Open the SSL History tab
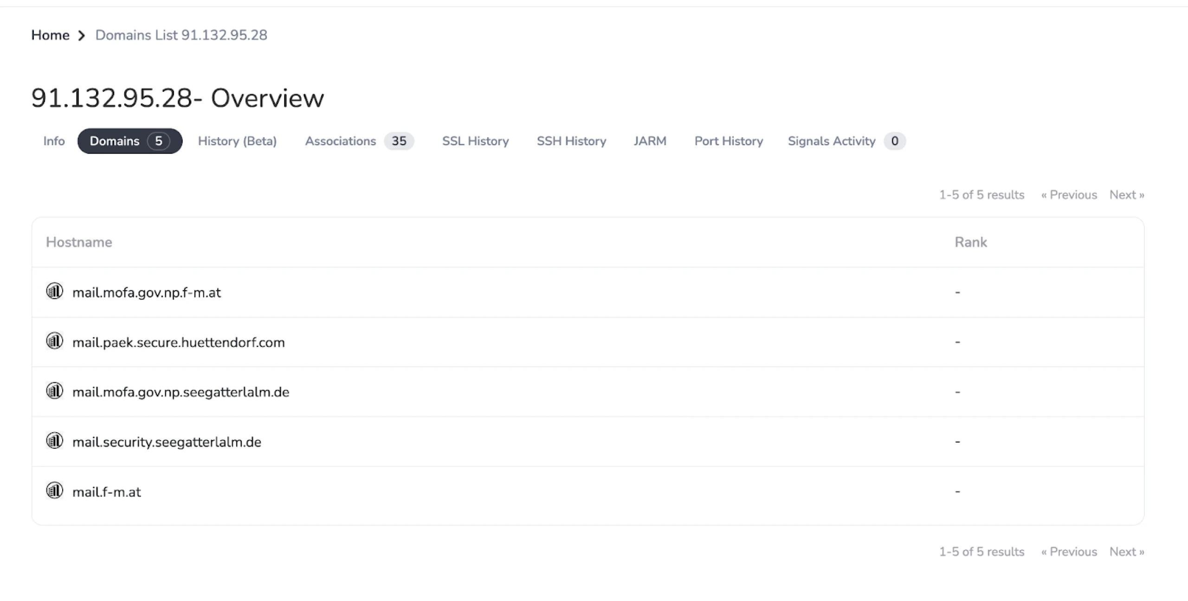Viewport: 1188px width, 601px height. 476,141
